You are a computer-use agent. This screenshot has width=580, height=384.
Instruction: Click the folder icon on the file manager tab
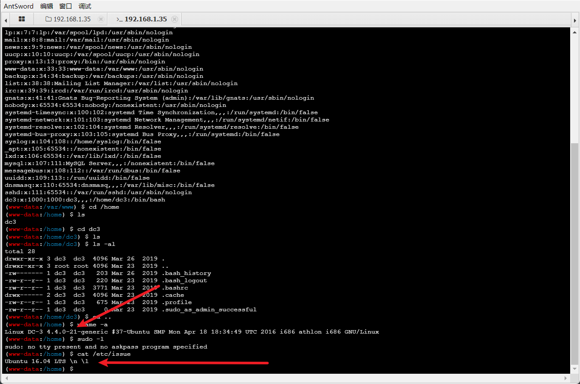[x=48, y=19]
